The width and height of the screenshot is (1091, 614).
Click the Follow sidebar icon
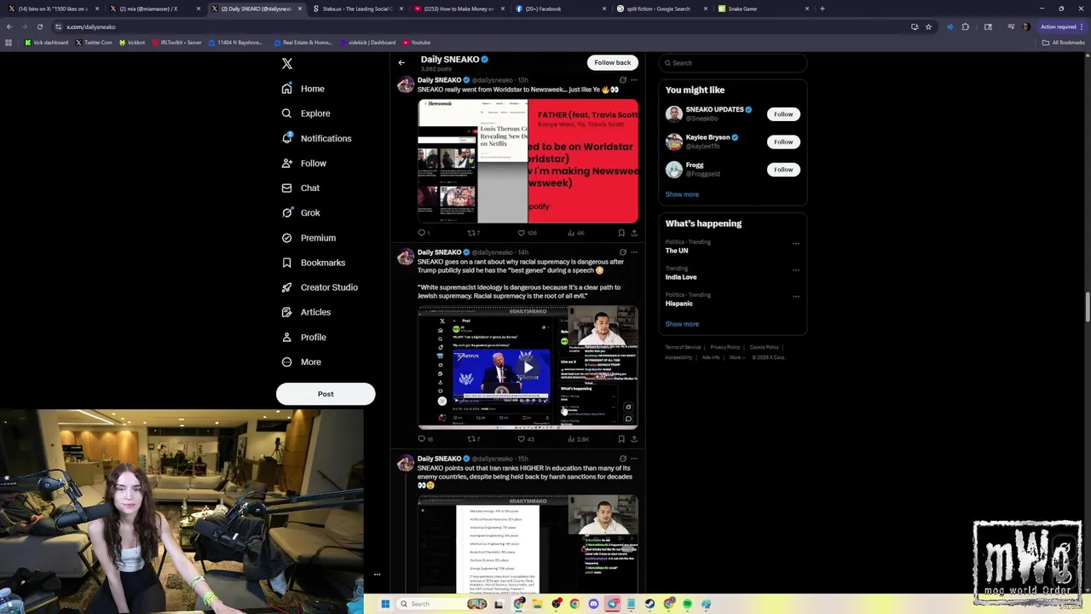(x=286, y=163)
